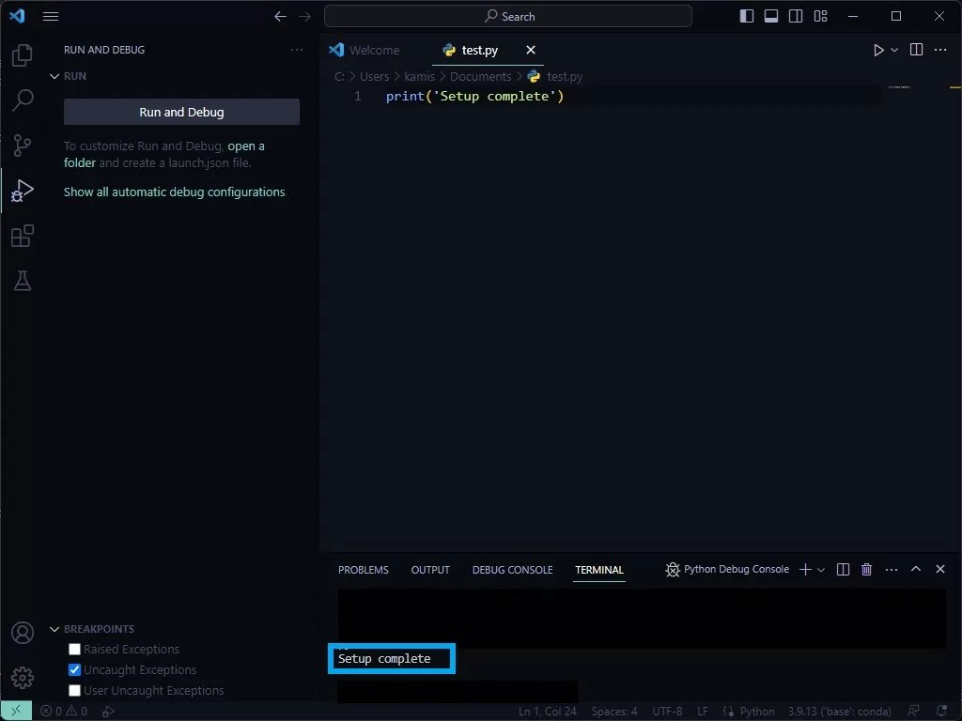
Task: Enable User Uncaught Exceptions breakpoint
Action: [74, 690]
